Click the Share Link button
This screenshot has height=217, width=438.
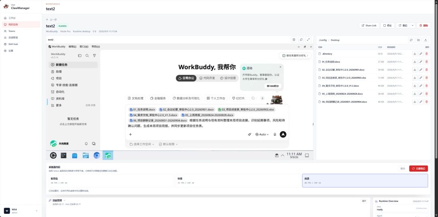point(369,26)
